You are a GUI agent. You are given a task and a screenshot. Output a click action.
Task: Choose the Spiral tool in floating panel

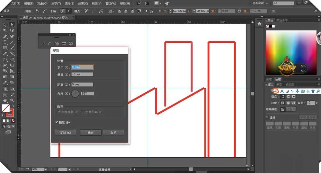pos(57,44)
